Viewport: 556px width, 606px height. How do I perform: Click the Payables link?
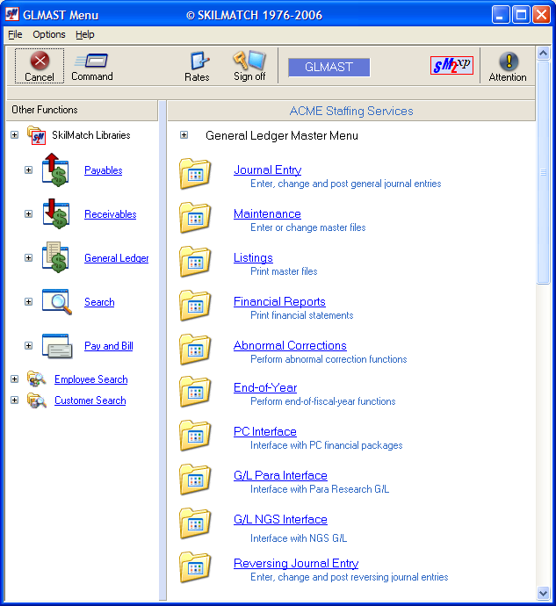click(x=104, y=170)
